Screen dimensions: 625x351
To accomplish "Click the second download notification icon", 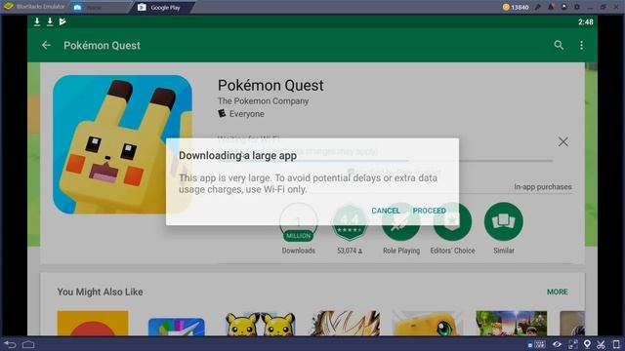I will point(50,21).
